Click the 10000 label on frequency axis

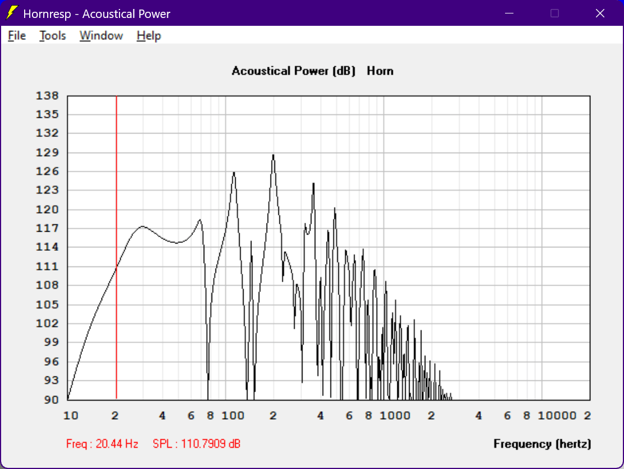[557, 416]
